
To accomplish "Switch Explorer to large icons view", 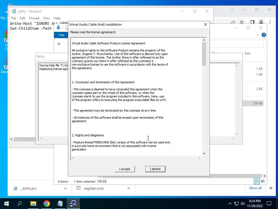I will [x=263, y=181].
